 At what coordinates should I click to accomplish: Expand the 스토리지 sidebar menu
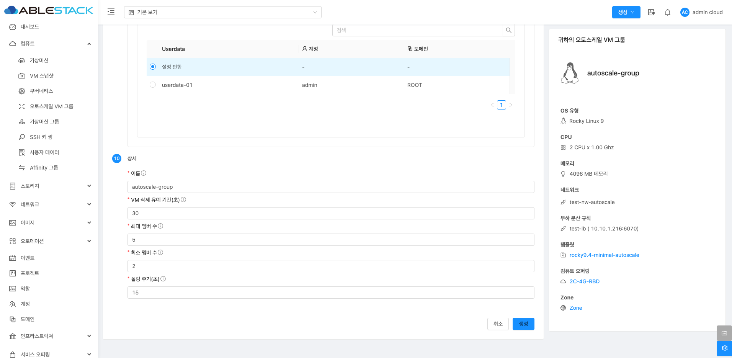pyautogui.click(x=50, y=186)
